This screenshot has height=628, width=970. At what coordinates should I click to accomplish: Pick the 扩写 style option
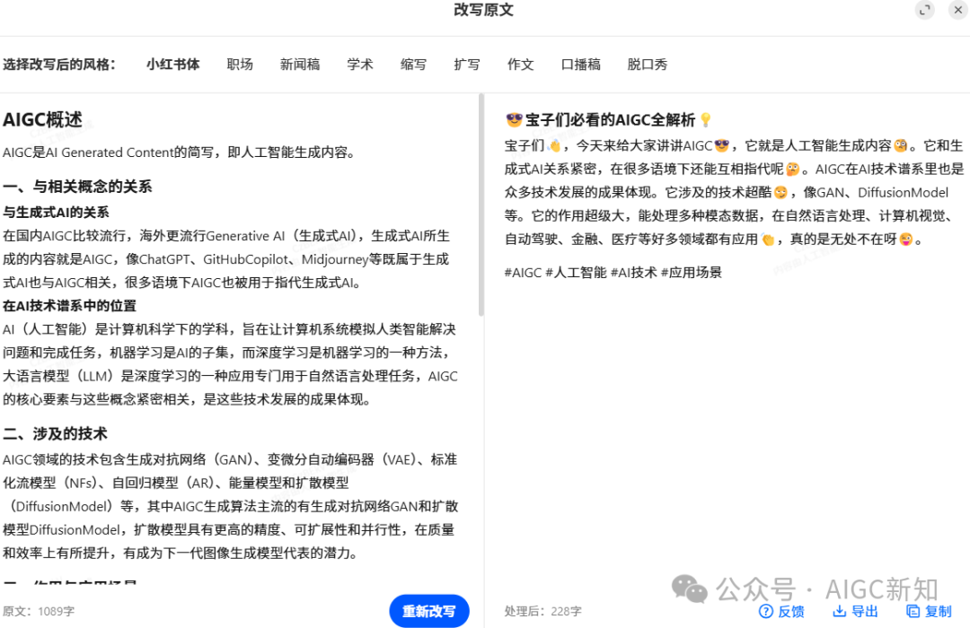click(467, 65)
